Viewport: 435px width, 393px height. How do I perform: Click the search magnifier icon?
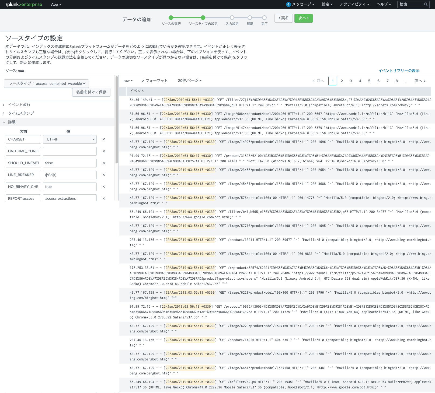426,4
